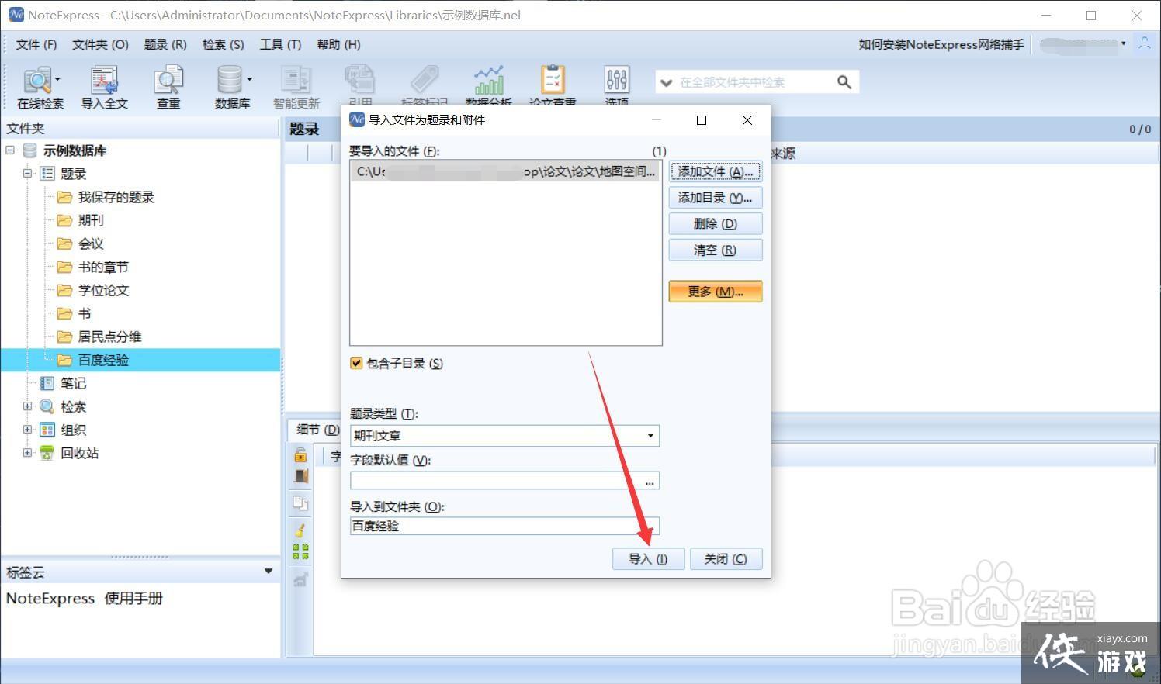Open the dropdown arrow next to 数据库

pos(249,79)
